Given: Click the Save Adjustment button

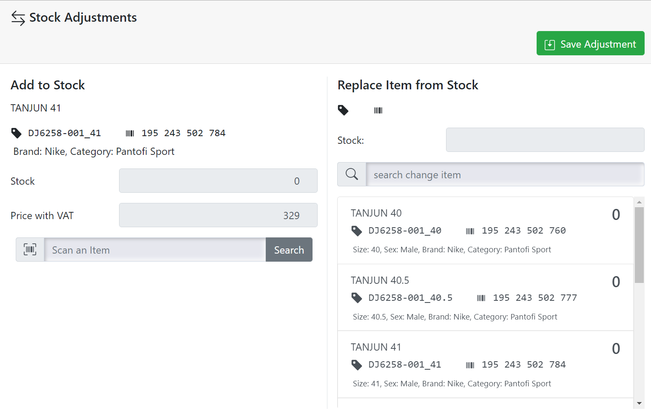Looking at the screenshot, I should (590, 43).
